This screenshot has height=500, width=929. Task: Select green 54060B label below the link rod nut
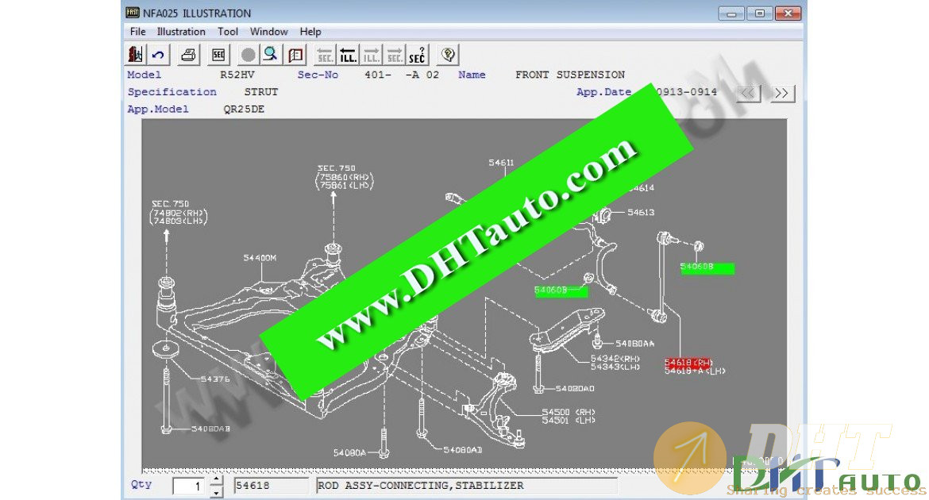707,267
